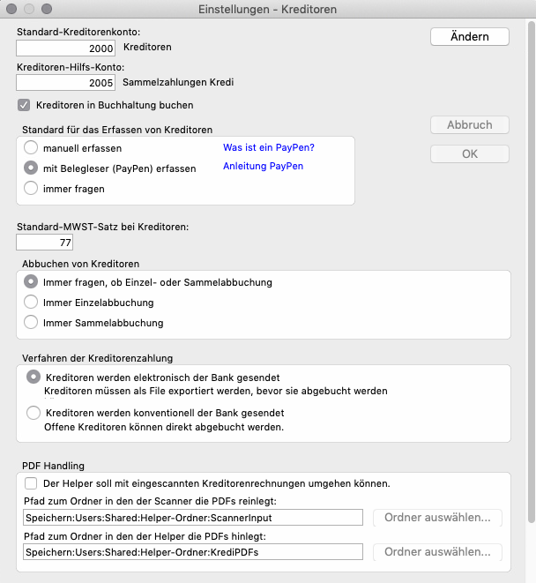536x583 pixels.
Task: Select 'Kreditoren werden elektronisch der Bank gesendet'
Action: (33, 377)
